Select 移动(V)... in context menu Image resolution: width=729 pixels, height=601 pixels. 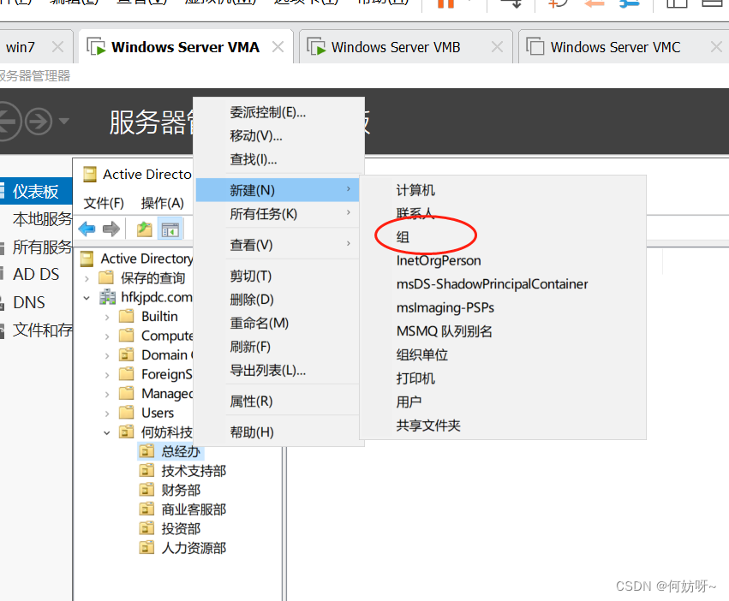256,136
